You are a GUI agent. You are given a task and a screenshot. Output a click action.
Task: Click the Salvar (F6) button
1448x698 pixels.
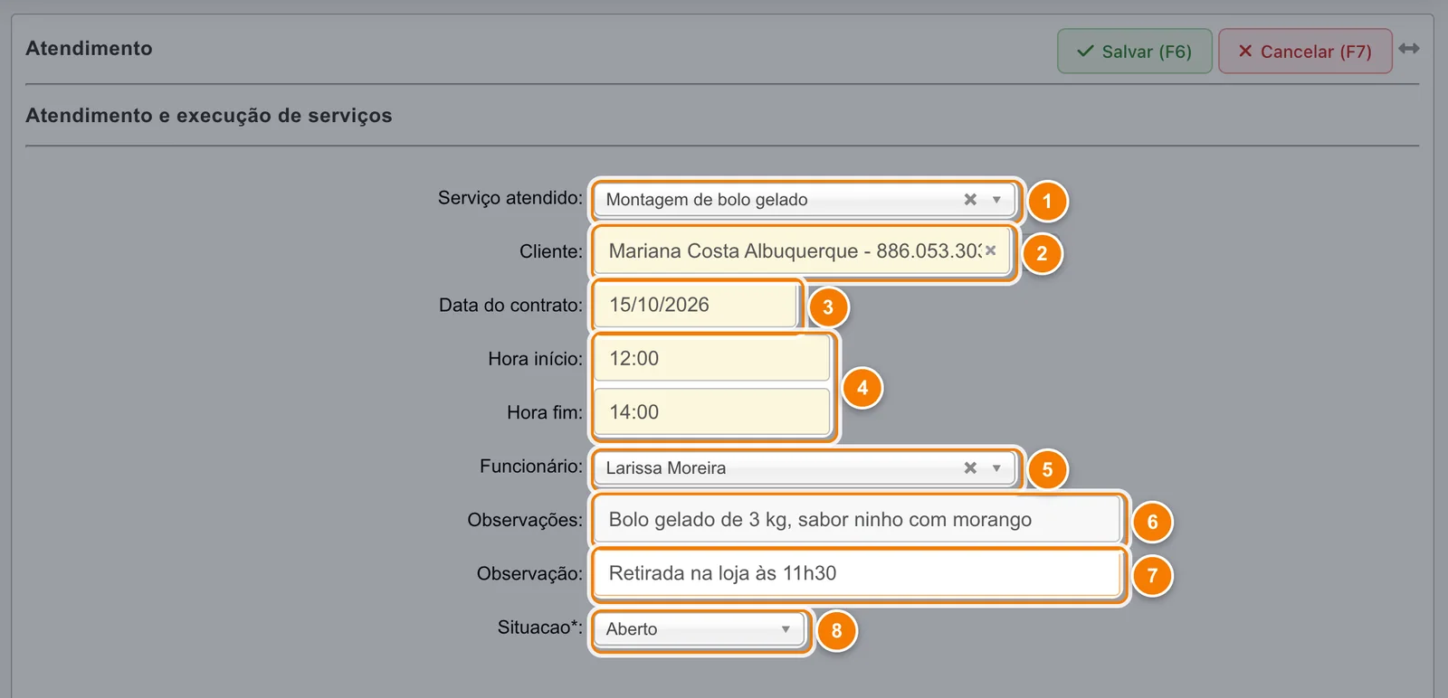pyautogui.click(x=1134, y=52)
